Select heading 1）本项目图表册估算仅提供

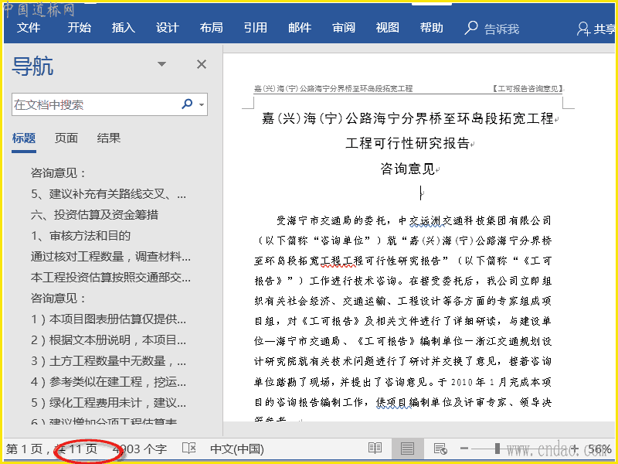coord(108,319)
